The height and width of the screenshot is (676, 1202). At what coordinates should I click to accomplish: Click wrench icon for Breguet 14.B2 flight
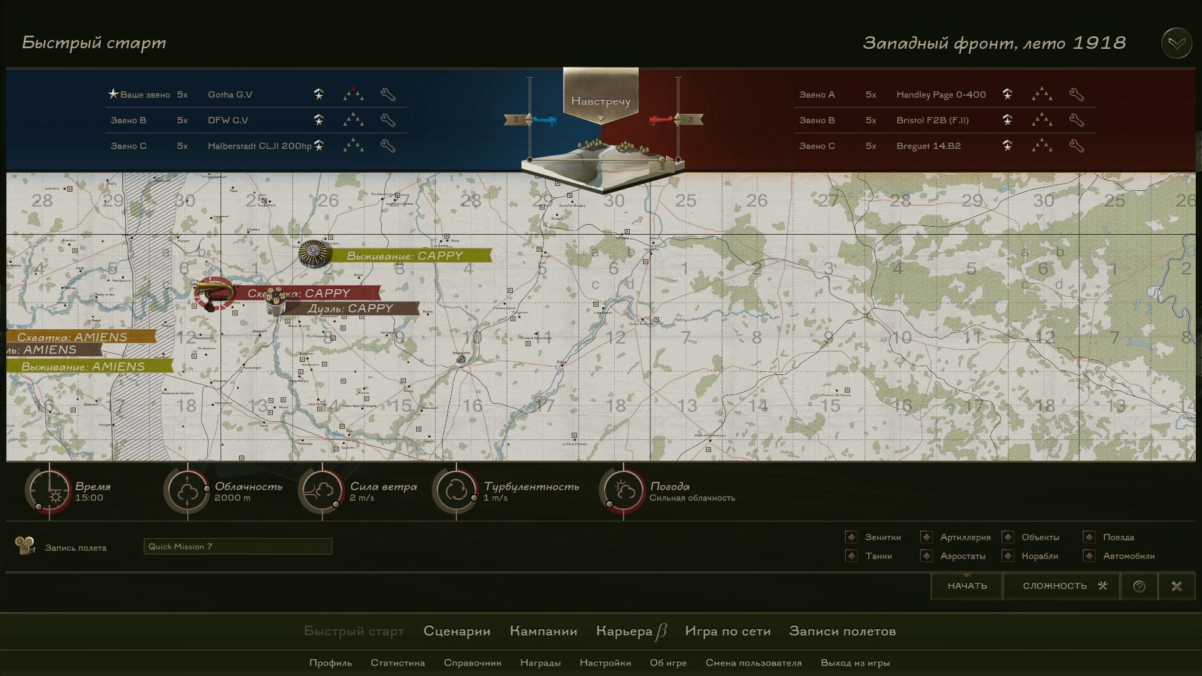pyautogui.click(x=1076, y=146)
